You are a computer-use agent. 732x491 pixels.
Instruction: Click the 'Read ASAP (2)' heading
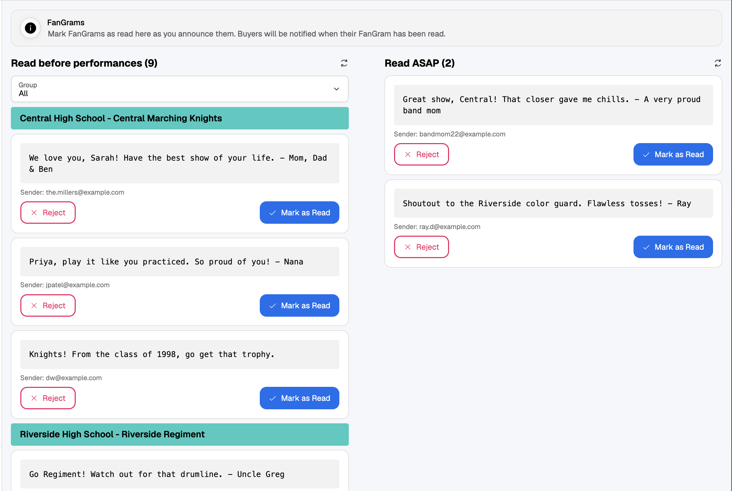tap(420, 63)
